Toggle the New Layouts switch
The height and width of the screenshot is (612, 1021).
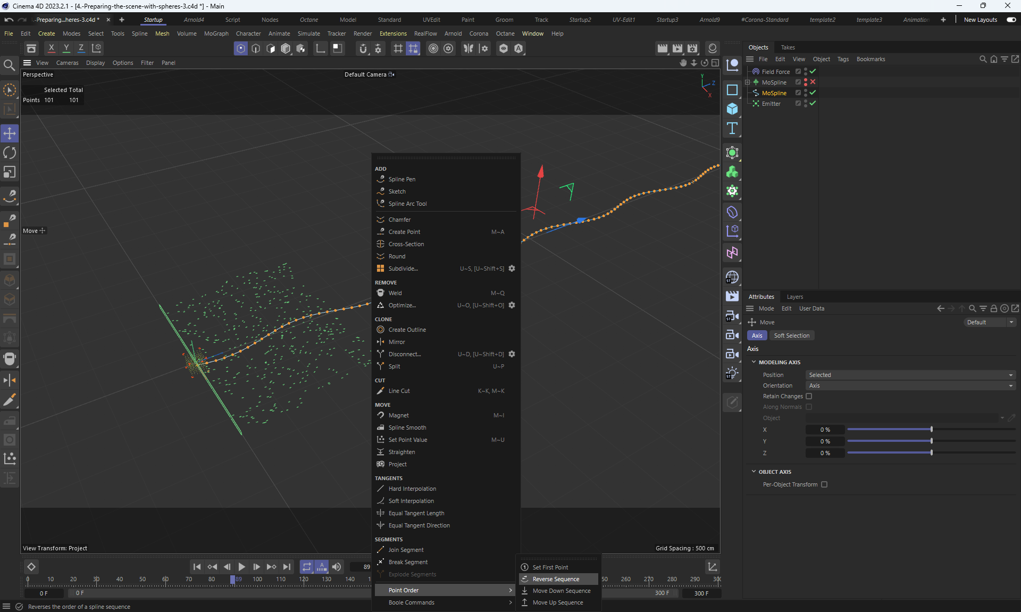tap(1011, 20)
